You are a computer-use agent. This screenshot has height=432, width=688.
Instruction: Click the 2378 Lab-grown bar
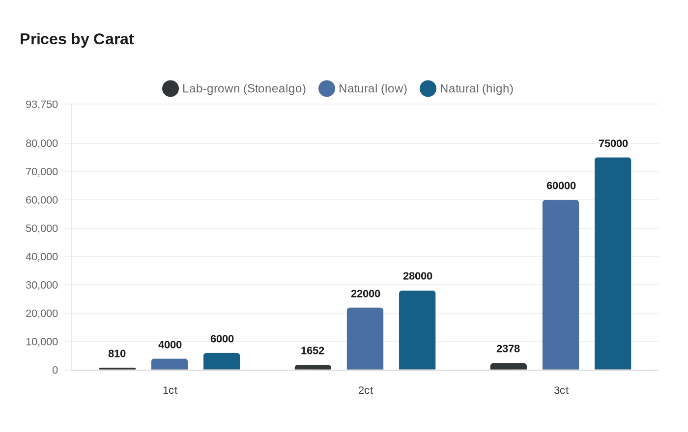pyautogui.click(x=509, y=366)
